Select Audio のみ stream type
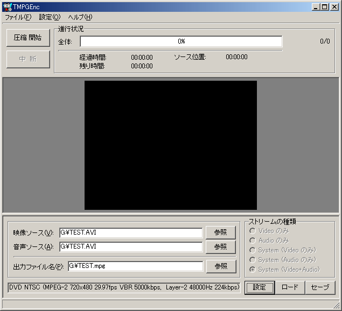 pos(269,241)
